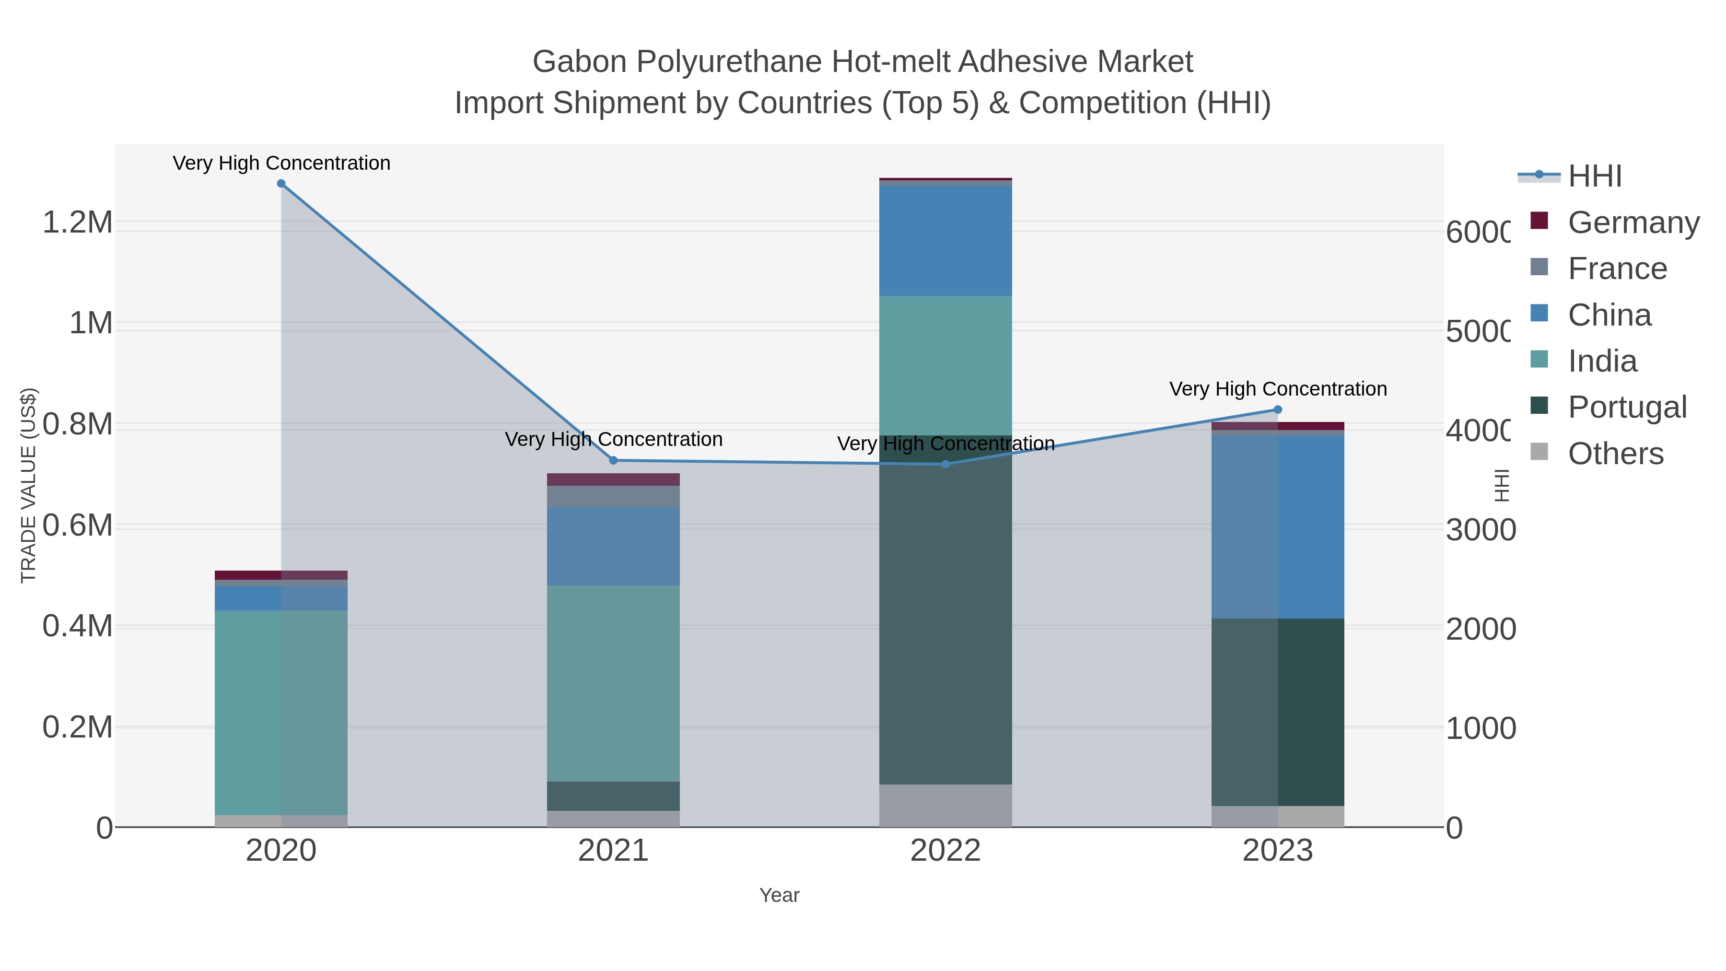The height and width of the screenshot is (971, 1726).
Task: Click the China segment in 2021 bar
Action: (613, 546)
